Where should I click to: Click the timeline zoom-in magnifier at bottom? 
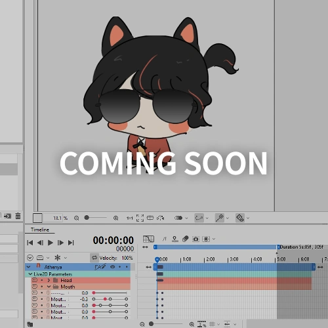(x=192, y=324)
